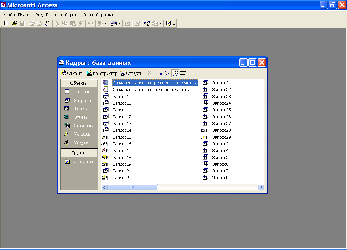Expand the toolbar options arrow

coord(175,24)
